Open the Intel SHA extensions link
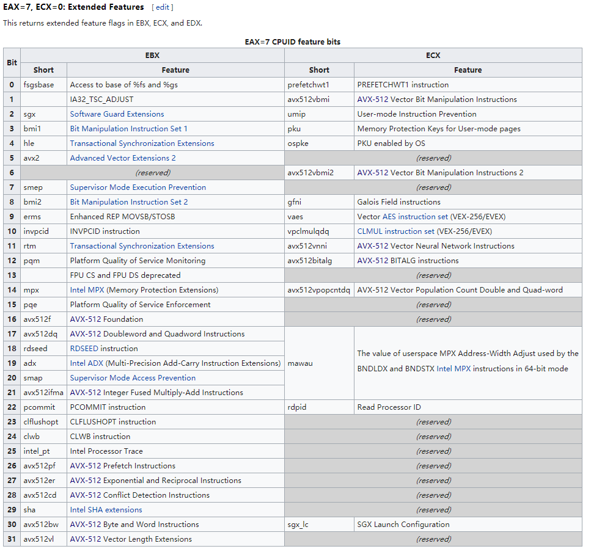This screenshot has height=549, width=591. coord(106,510)
